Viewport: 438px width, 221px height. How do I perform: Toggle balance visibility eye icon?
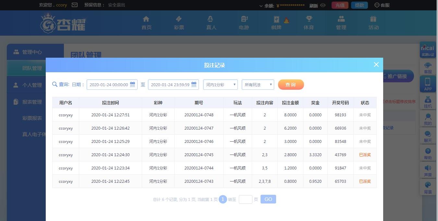[x=323, y=5]
